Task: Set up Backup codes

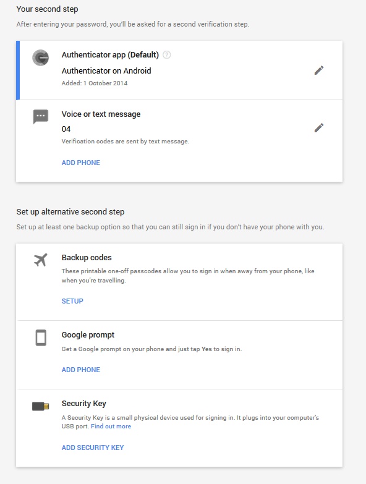Action: [72, 301]
